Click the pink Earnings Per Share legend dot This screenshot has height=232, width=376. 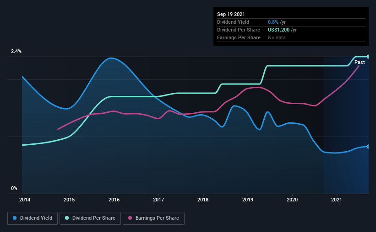click(x=130, y=218)
